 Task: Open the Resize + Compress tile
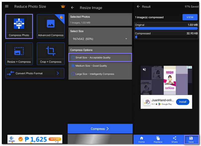(x=19, y=54)
